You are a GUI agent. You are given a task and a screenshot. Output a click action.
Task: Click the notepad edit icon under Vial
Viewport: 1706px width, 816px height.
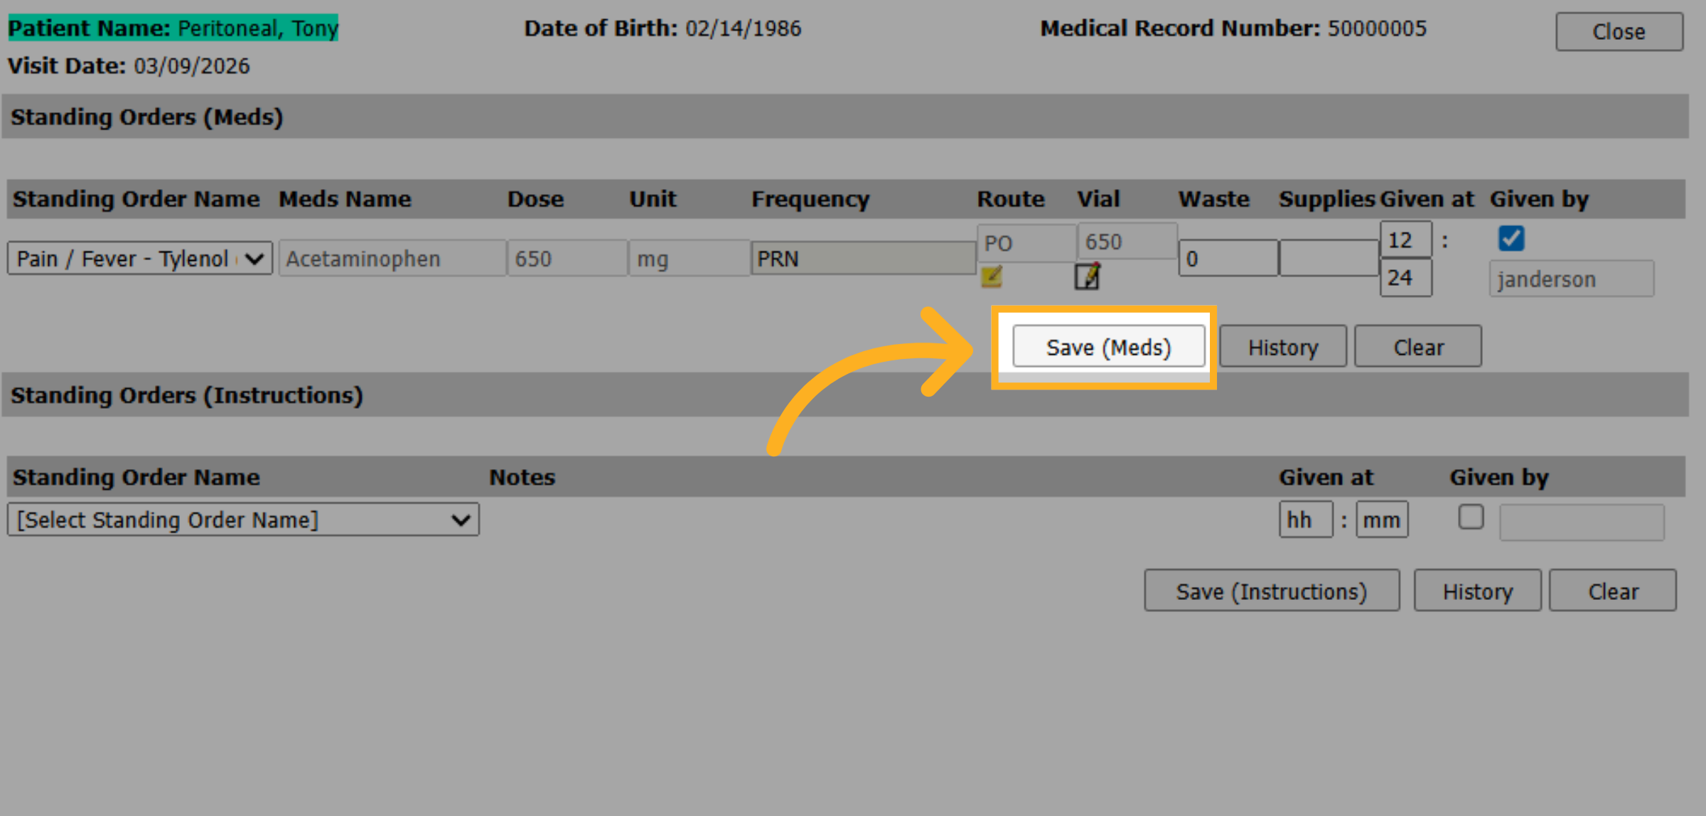coord(1088,277)
